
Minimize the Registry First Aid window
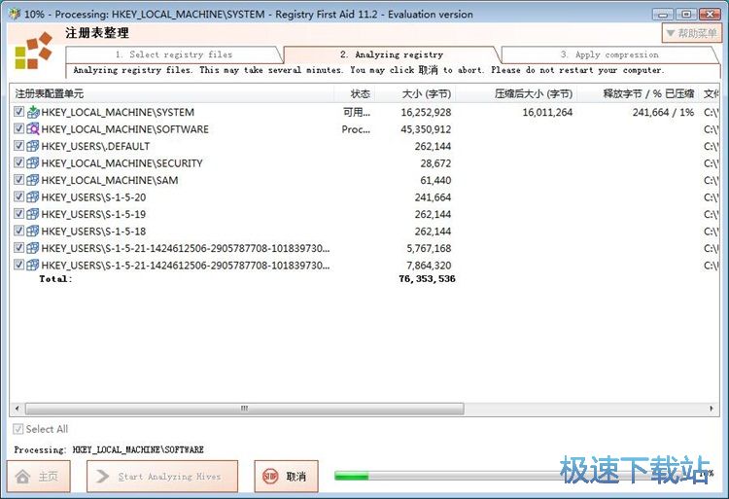tap(663, 15)
